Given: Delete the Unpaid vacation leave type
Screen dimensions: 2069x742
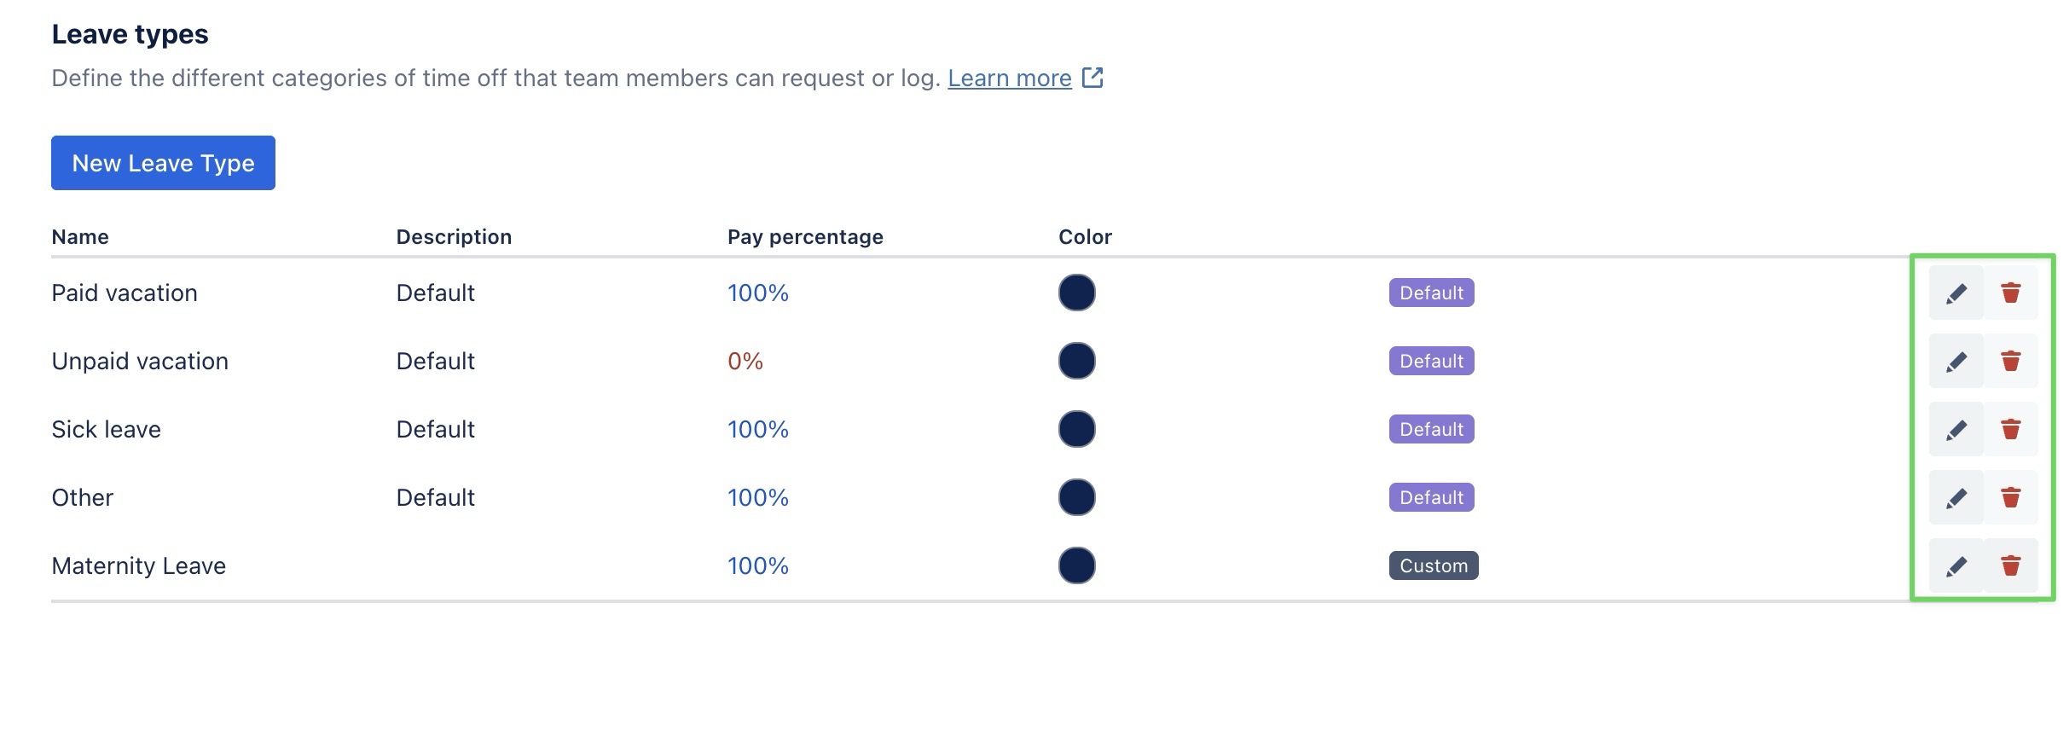Looking at the screenshot, I should [x=2010, y=361].
